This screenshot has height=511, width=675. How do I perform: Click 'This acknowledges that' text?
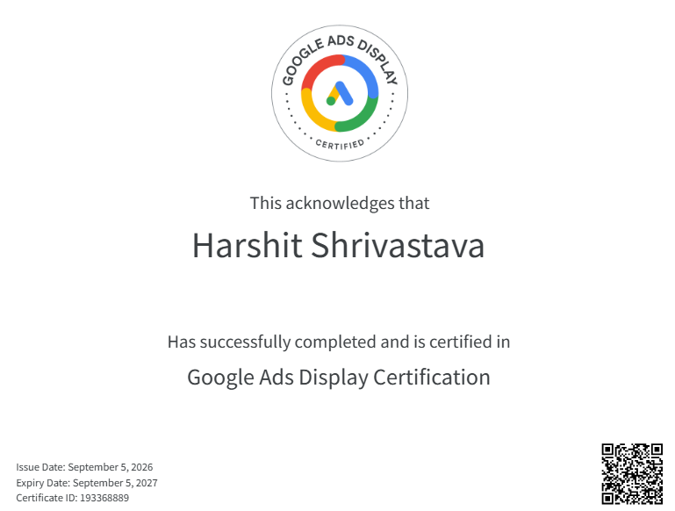click(x=340, y=203)
